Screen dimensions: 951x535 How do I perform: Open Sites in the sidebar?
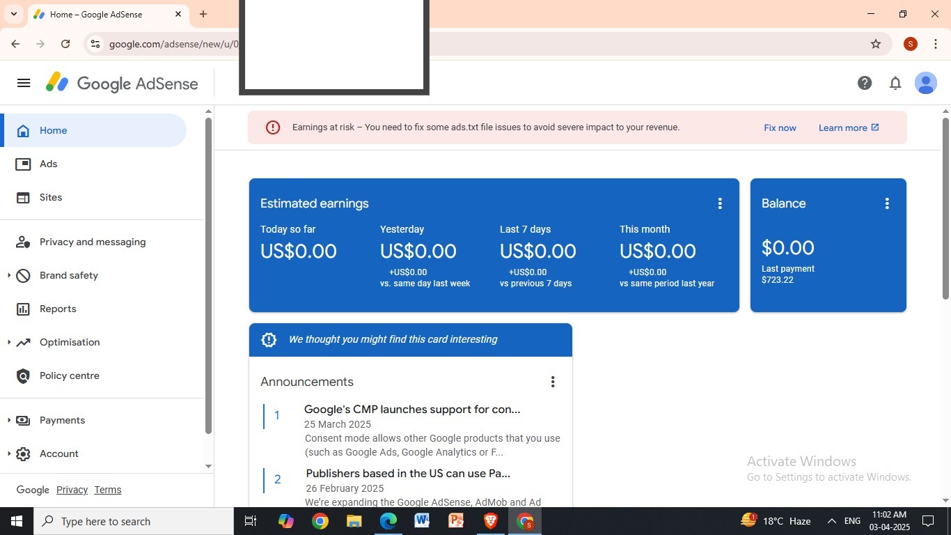pyautogui.click(x=93, y=197)
